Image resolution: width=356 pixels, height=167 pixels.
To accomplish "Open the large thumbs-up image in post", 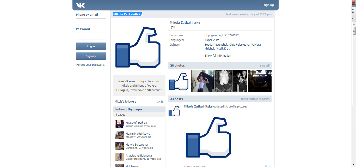I will point(208,138).
